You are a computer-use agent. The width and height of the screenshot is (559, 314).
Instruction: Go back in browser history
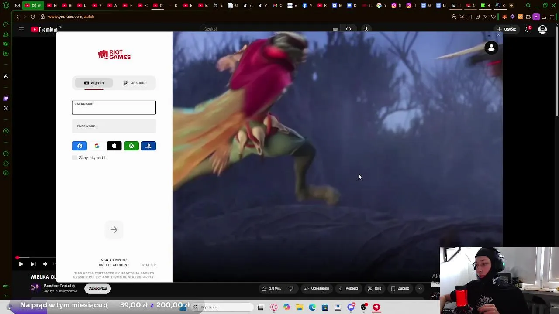click(x=17, y=17)
